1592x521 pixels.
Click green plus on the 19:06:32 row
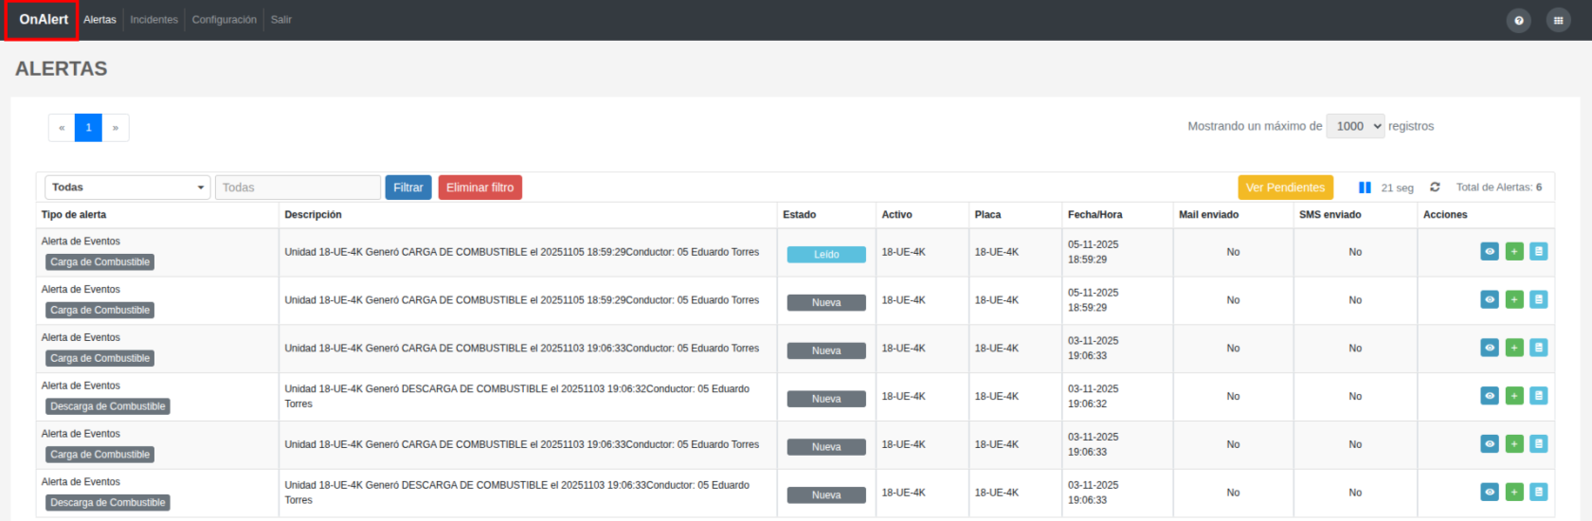[x=1514, y=396]
